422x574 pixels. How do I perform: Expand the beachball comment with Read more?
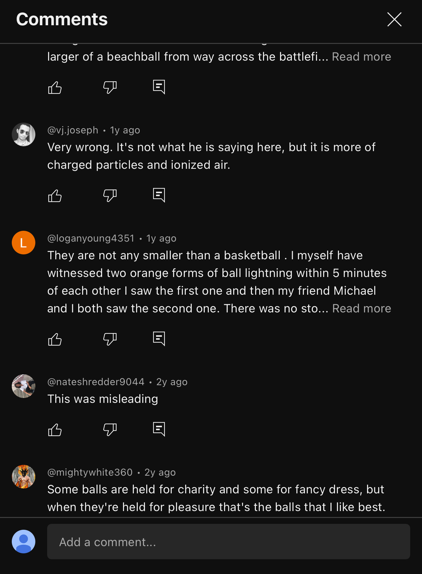click(x=361, y=57)
